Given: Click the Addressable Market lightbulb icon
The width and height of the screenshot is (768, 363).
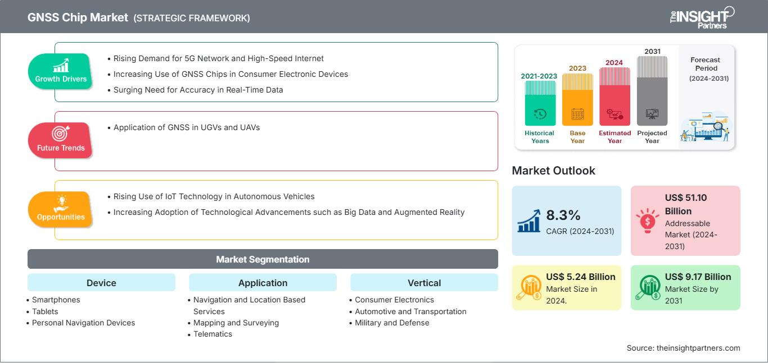Looking at the screenshot, I should (x=648, y=220).
